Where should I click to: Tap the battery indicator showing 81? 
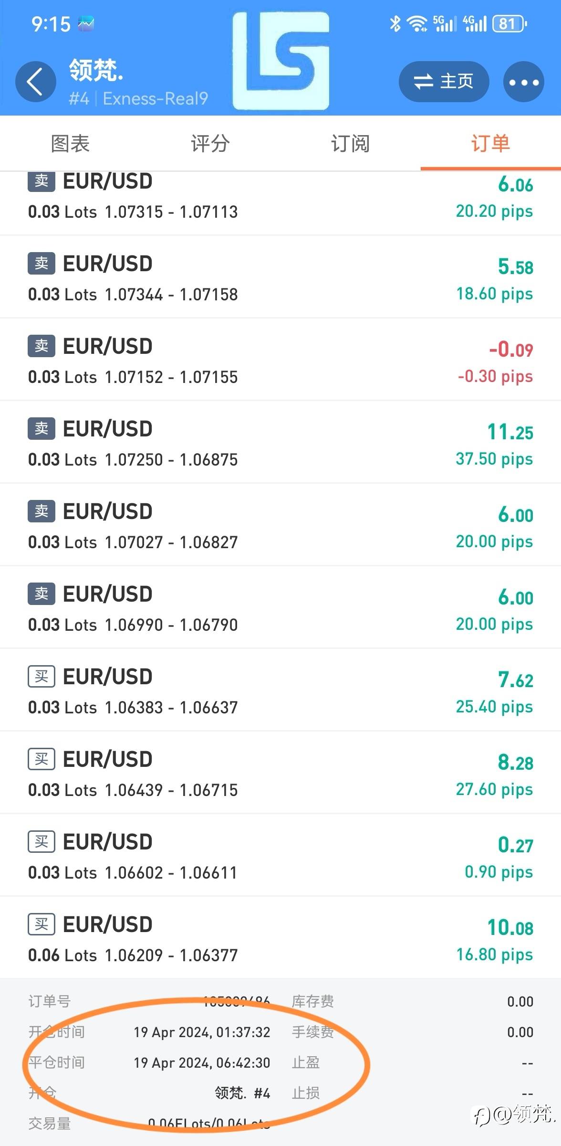pyautogui.click(x=509, y=23)
